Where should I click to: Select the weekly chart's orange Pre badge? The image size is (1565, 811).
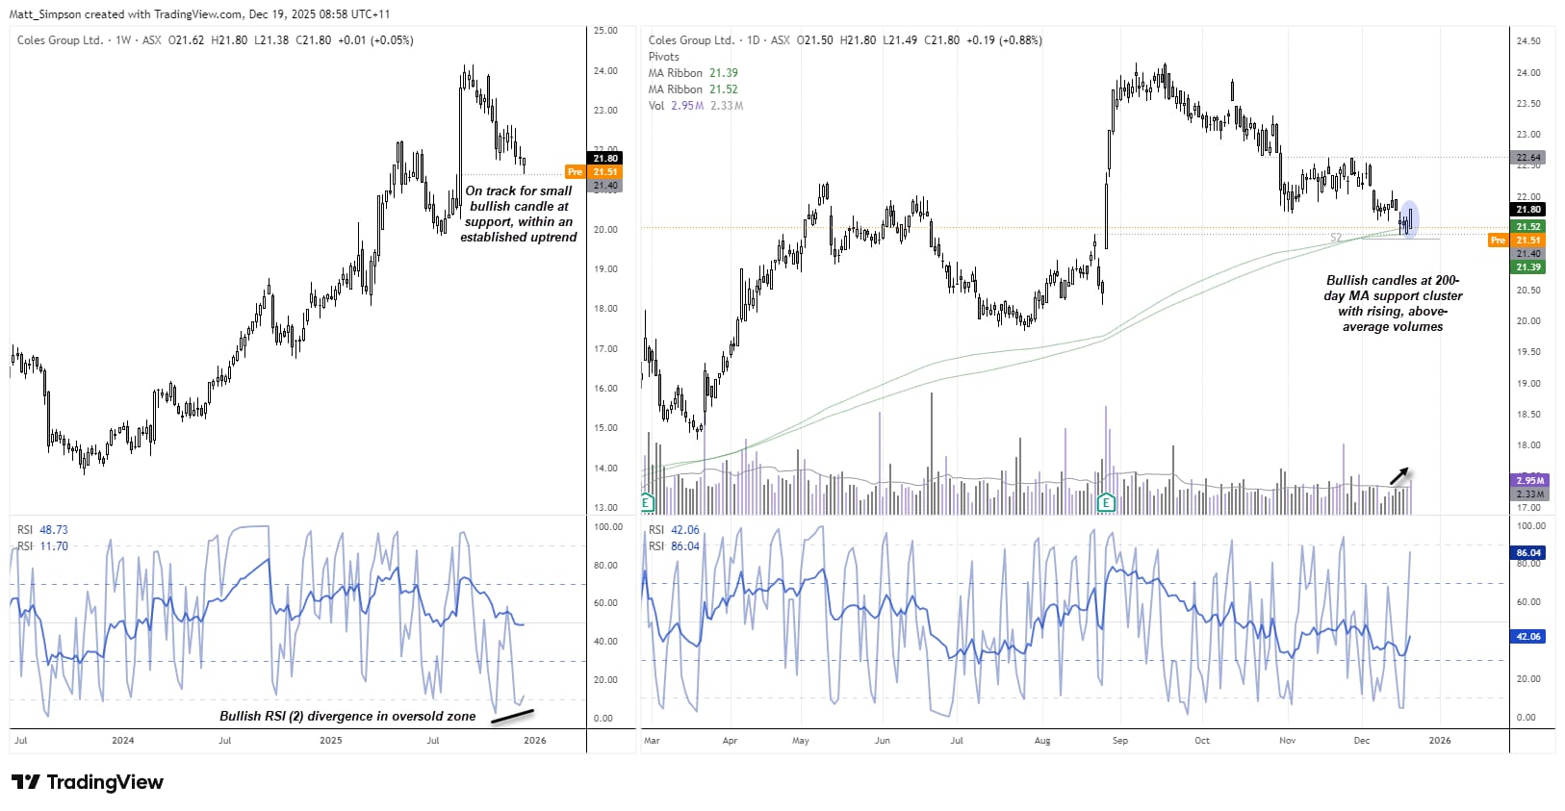(575, 171)
